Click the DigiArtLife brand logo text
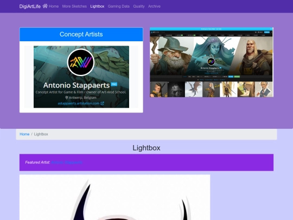Image resolution: width=293 pixels, height=220 pixels. pyautogui.click(x=30, y=7)
